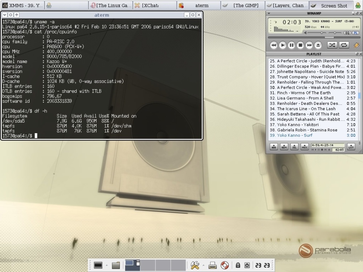Toggle shuffle mode in Winamp
Viewport: 363px width, 272px height.
point(332,45)
